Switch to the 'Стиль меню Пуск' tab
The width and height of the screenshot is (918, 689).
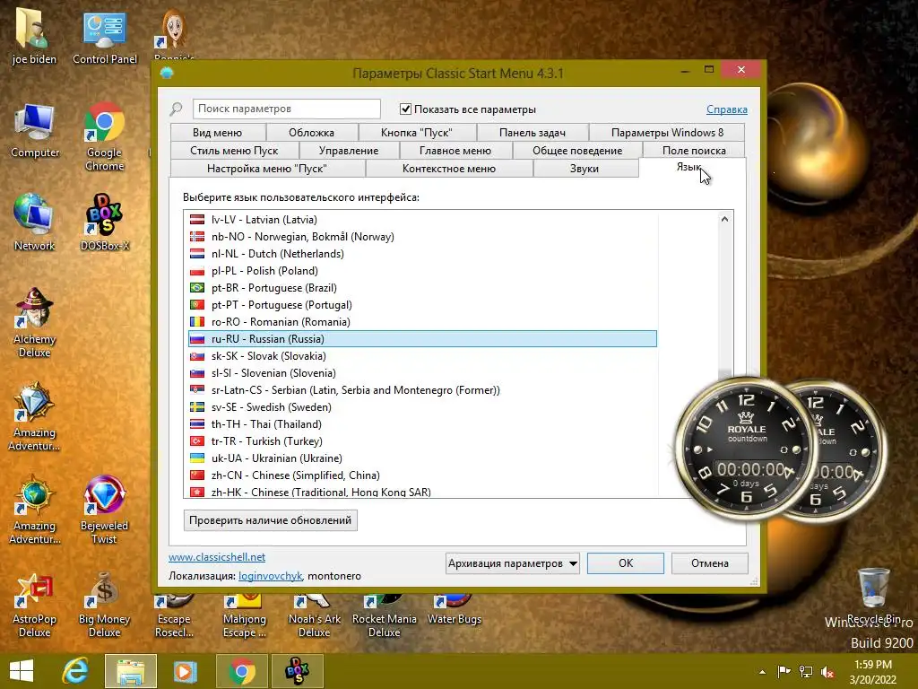(234, 151)
